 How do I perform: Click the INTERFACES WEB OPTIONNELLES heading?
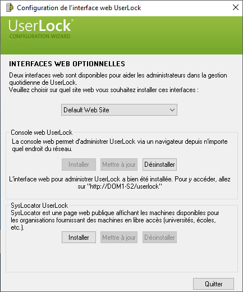(67, 64)
